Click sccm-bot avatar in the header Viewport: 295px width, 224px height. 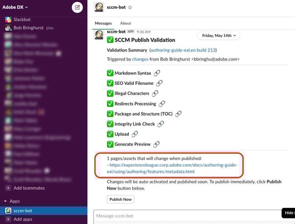[99, 7]
